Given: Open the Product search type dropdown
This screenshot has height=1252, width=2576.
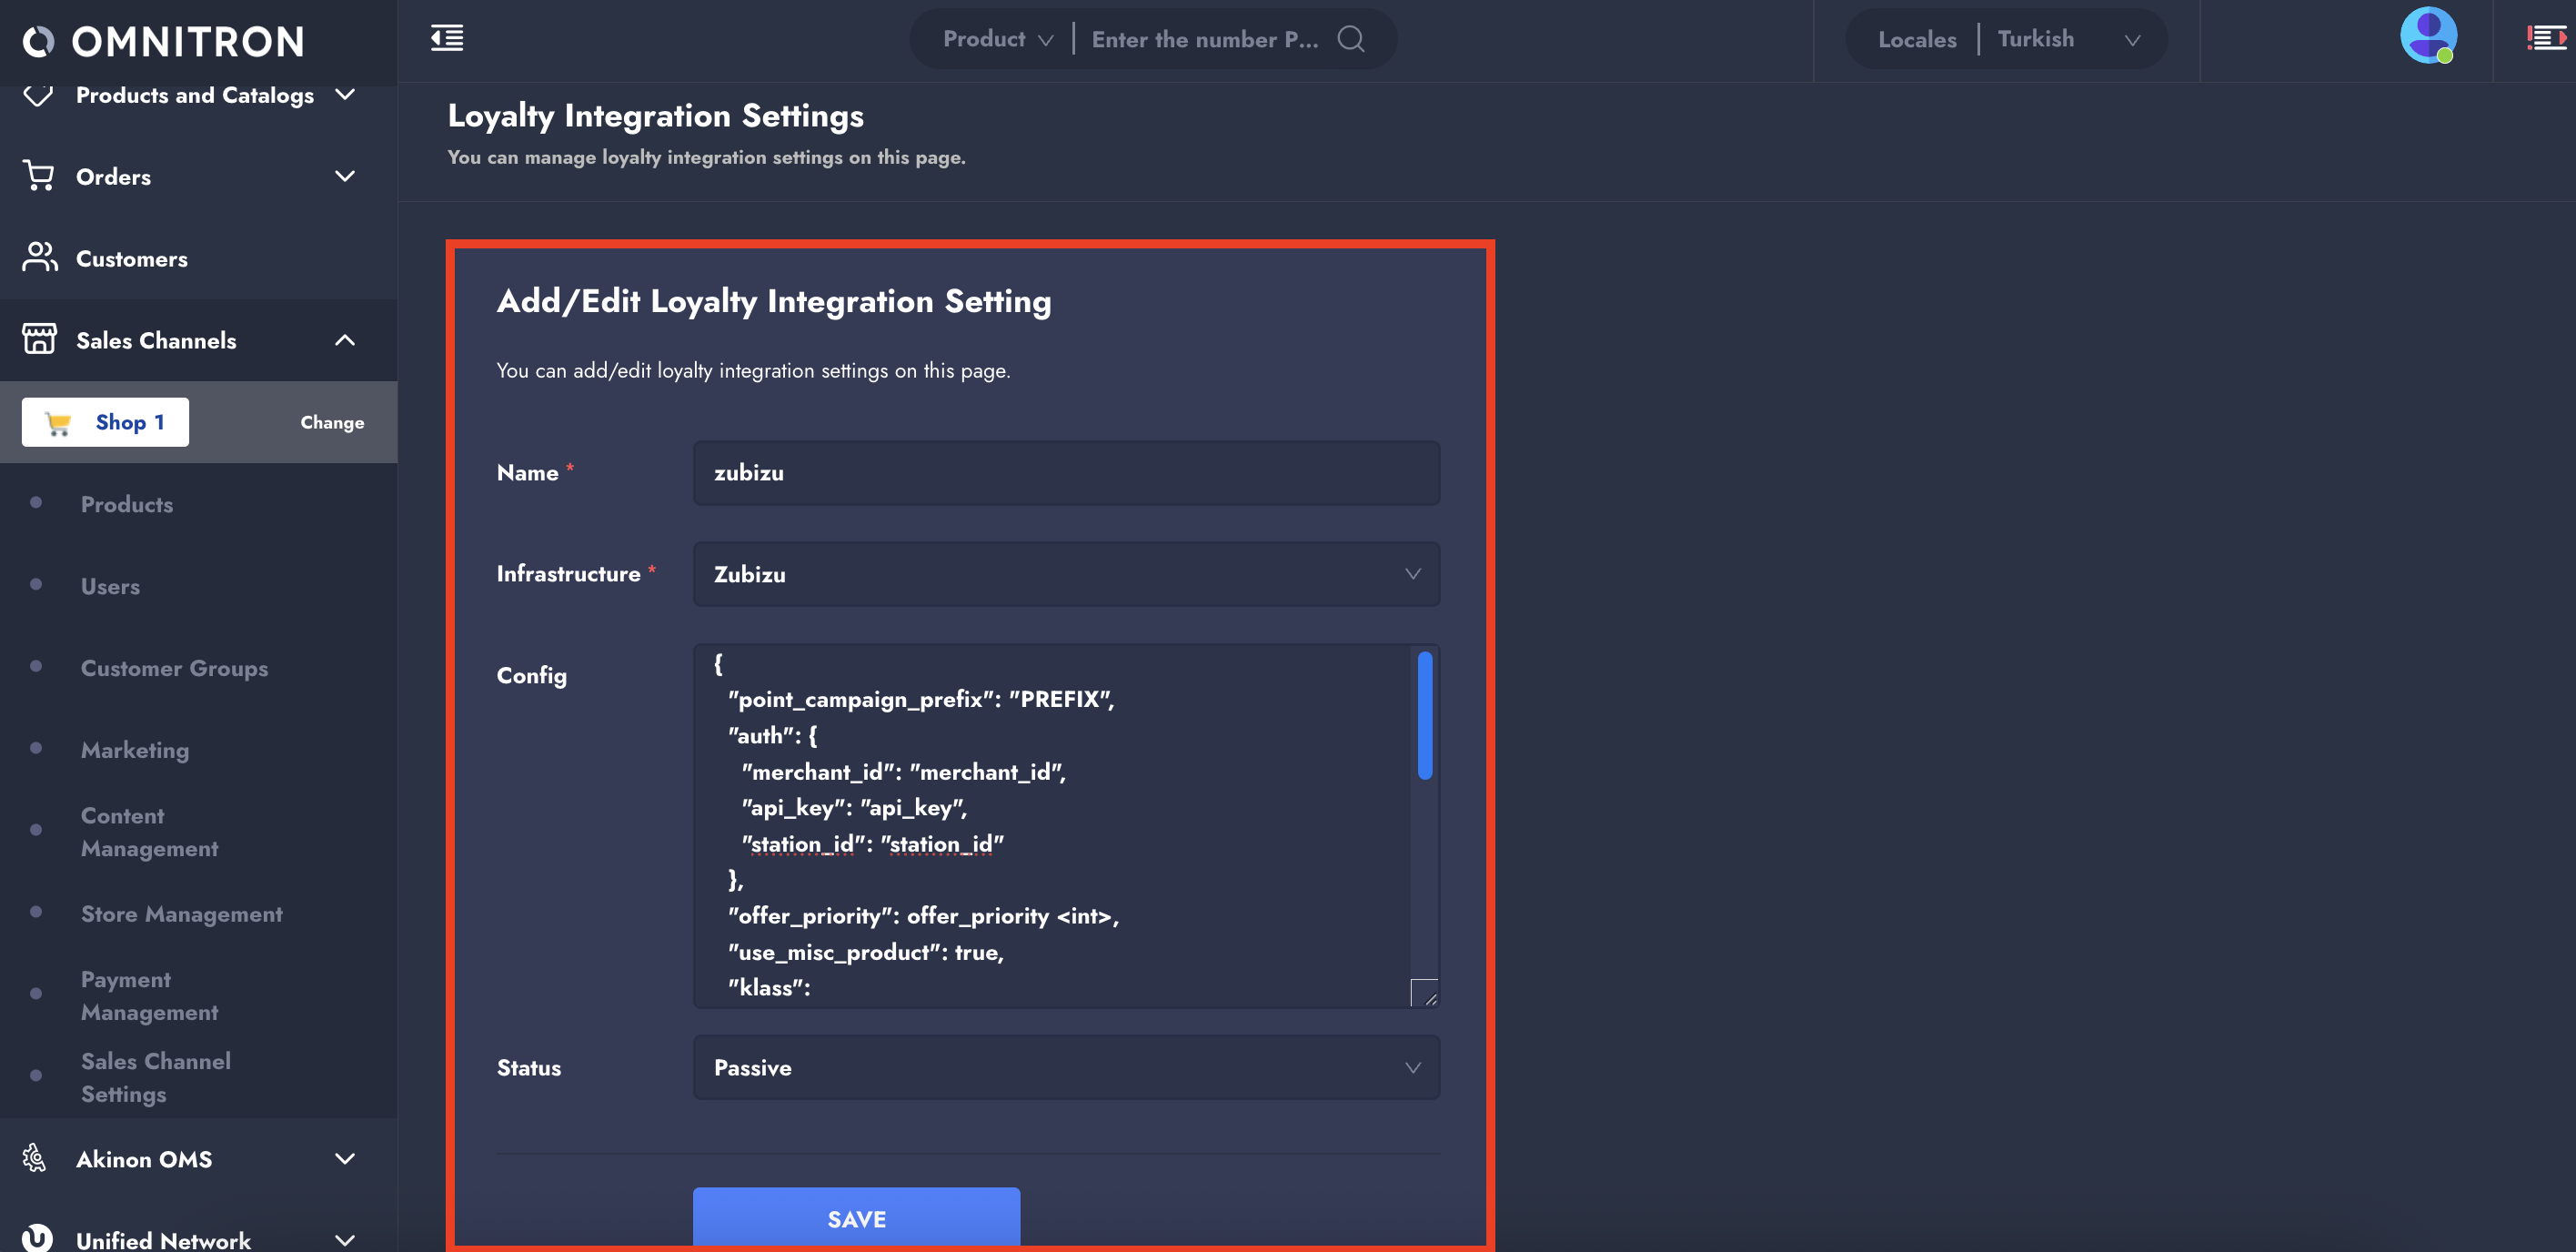Looking at the screenshot, I should [x=997, y=39].
